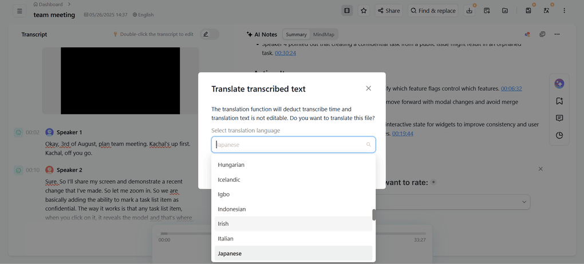Open the top-right vertical more options menu

[565, 11]
